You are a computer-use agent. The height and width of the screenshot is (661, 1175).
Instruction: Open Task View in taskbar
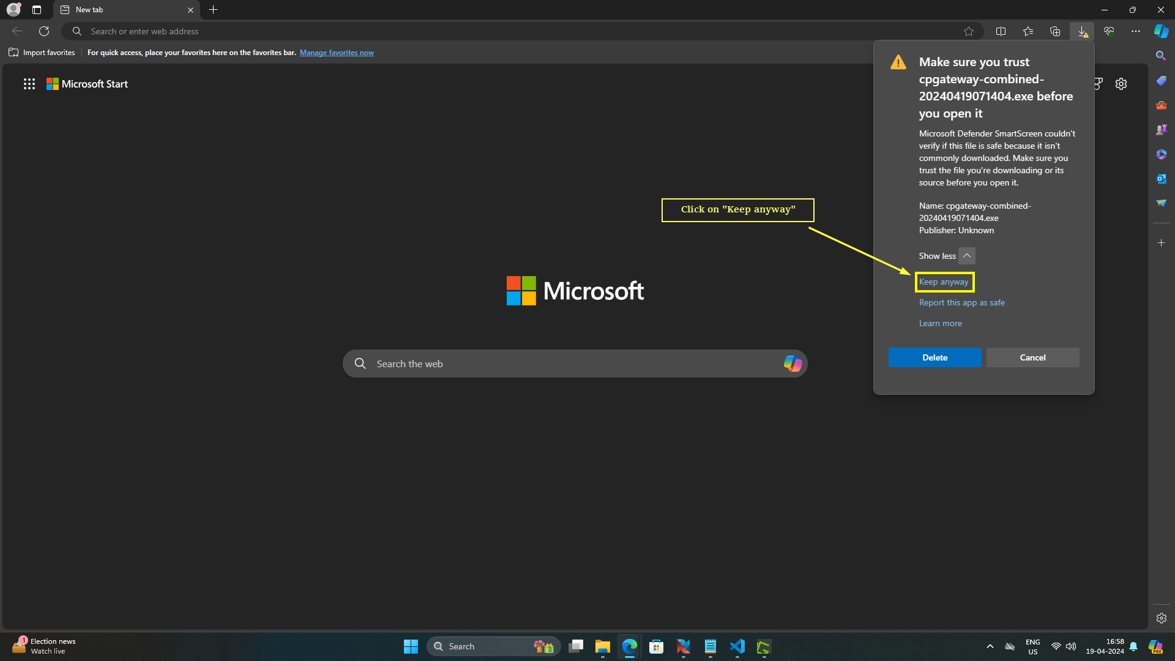click(576, 646)
